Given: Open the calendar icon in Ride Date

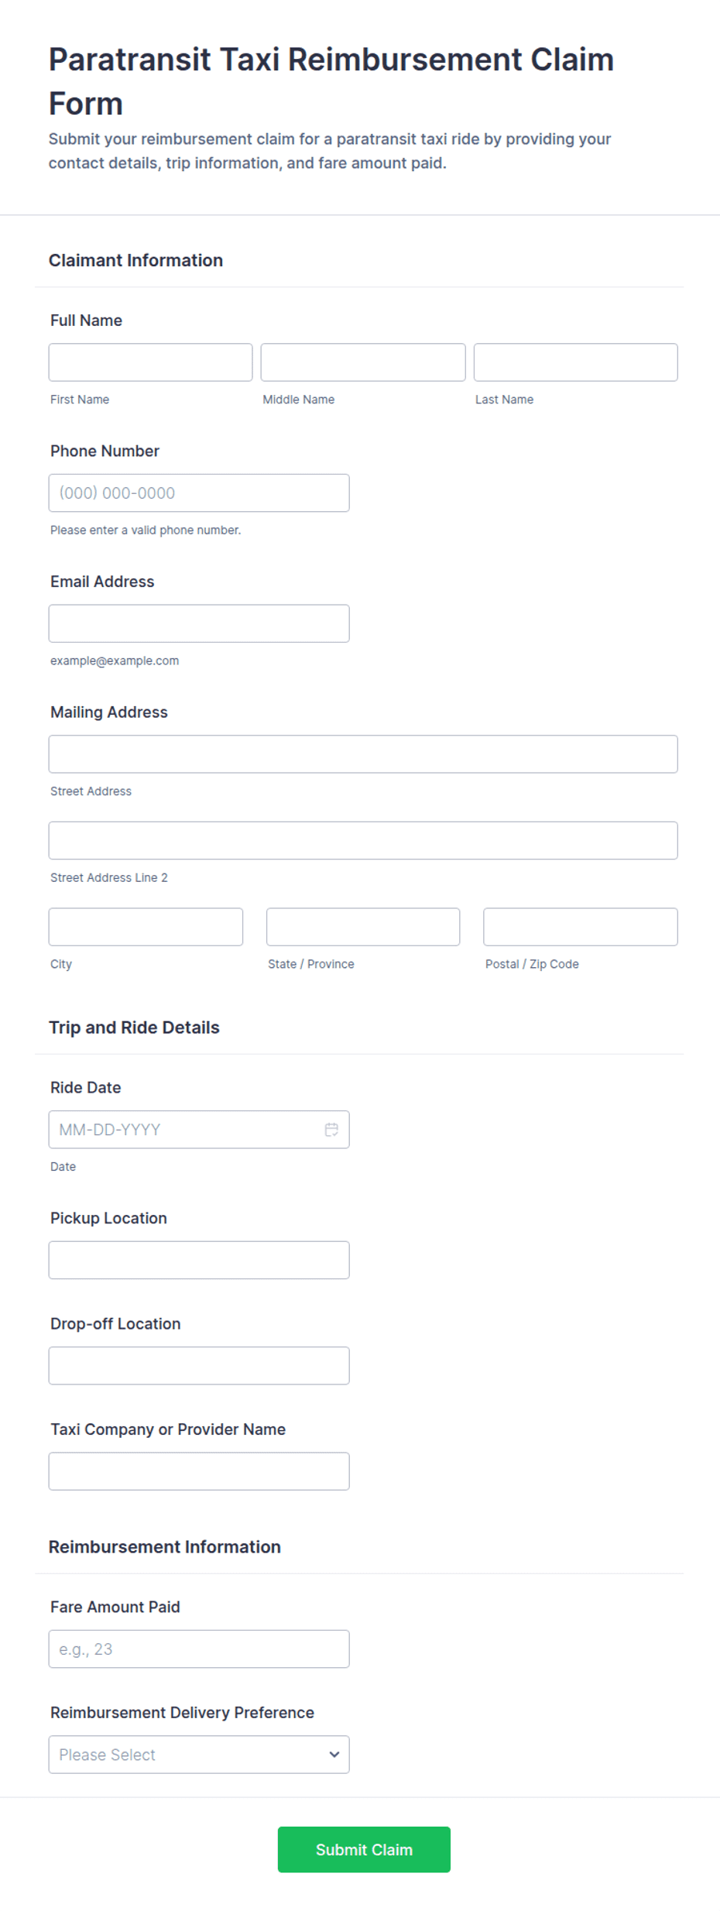Looking at the screenshot, I should [x=331, y=1130].
